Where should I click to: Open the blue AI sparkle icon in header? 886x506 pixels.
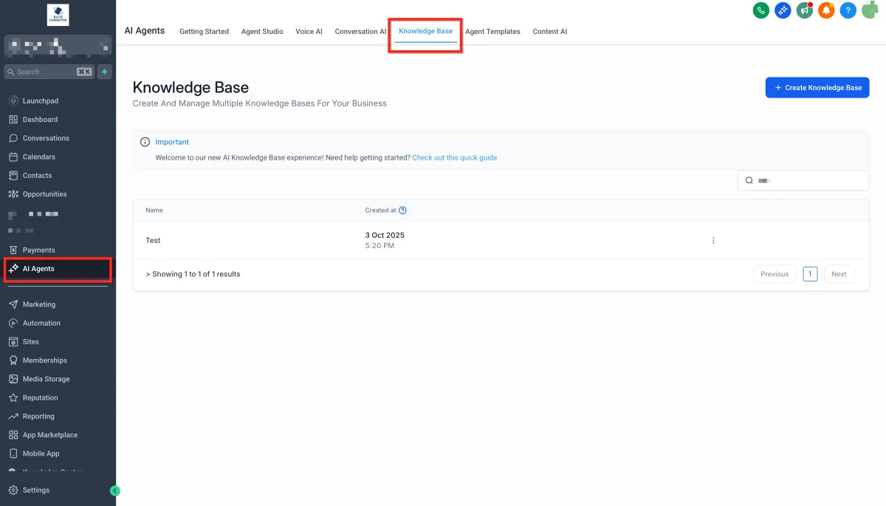coord(783,10)
